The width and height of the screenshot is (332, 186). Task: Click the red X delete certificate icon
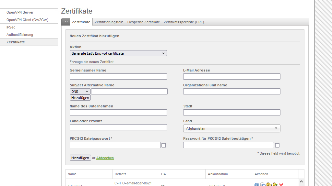(281, 184)
